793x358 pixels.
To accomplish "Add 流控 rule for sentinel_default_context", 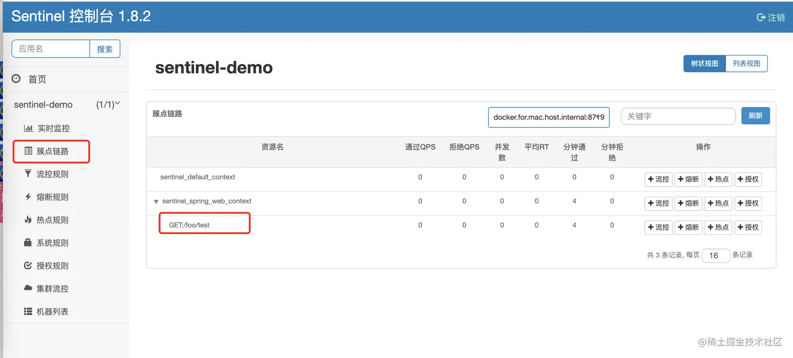I will pyautogui.click(x=658, y=179).
